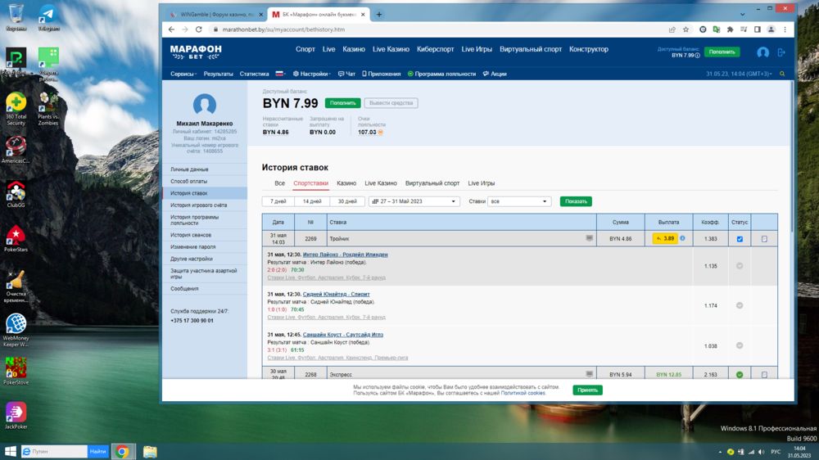
Task: Toggle the status checkbox for bet 2269
Action: pyautogui.click(x=740, y=239)
